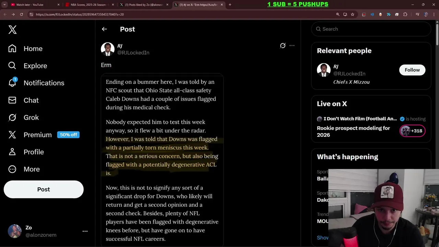
Task: Bookmark this page with the star icon
Action: (352, 14)
